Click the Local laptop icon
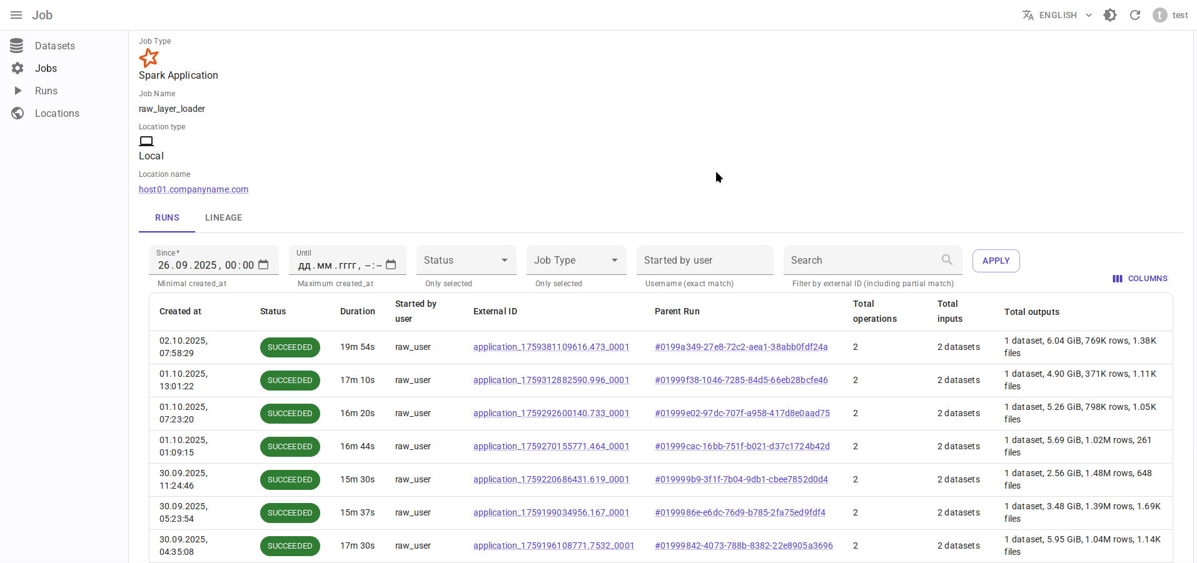 146,141
